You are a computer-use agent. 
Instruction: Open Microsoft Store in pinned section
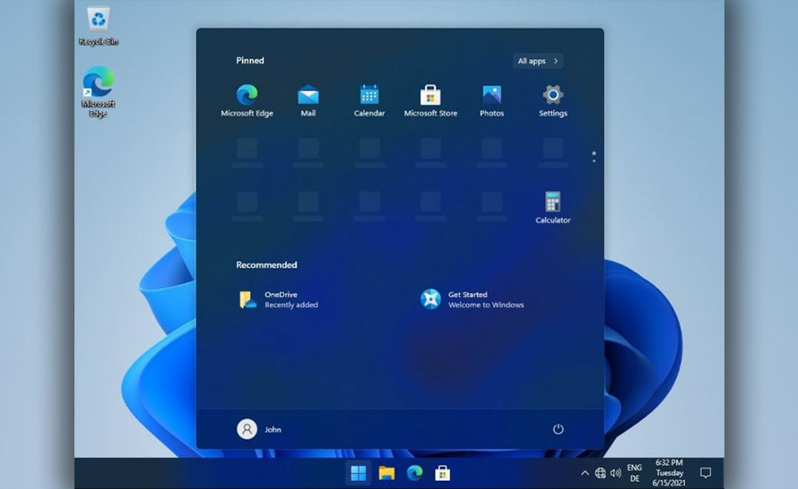coord(430,100)
